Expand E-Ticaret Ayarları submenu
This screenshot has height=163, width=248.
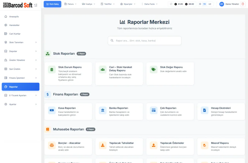pos(21,95)
